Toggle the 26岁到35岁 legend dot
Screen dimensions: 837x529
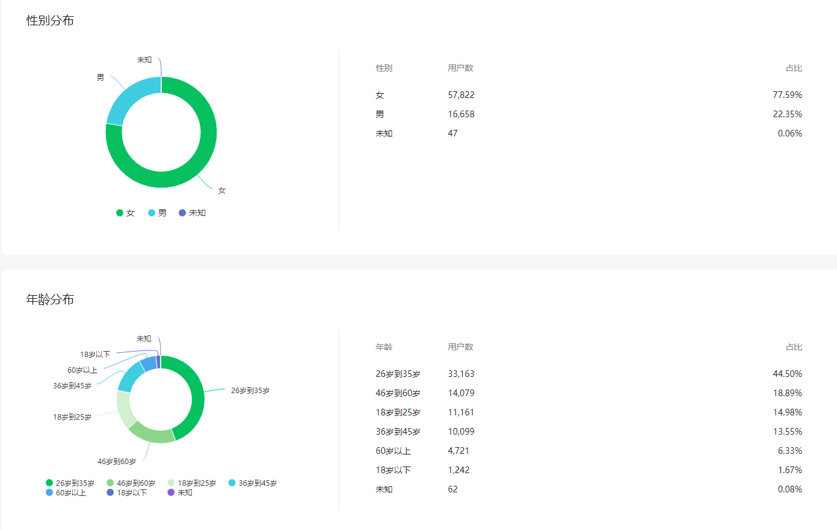[49, 483]
